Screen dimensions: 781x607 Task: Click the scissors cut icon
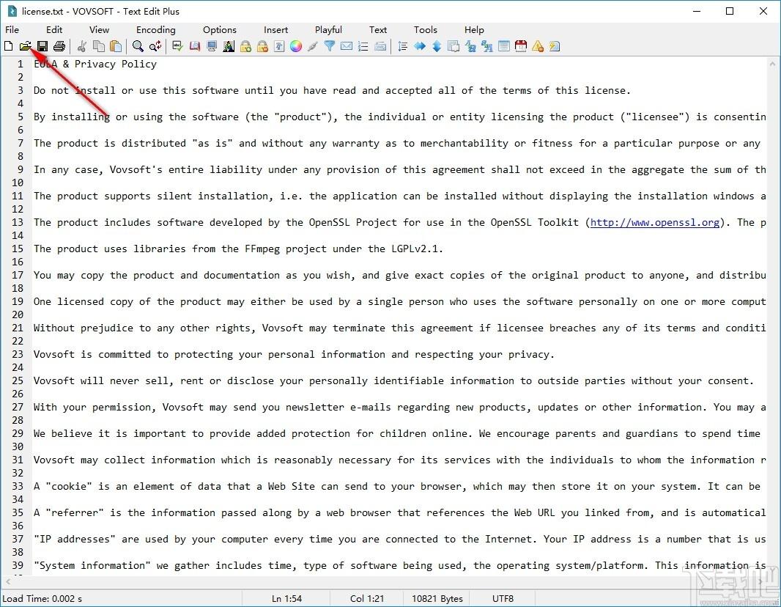(x=82, y=46)
